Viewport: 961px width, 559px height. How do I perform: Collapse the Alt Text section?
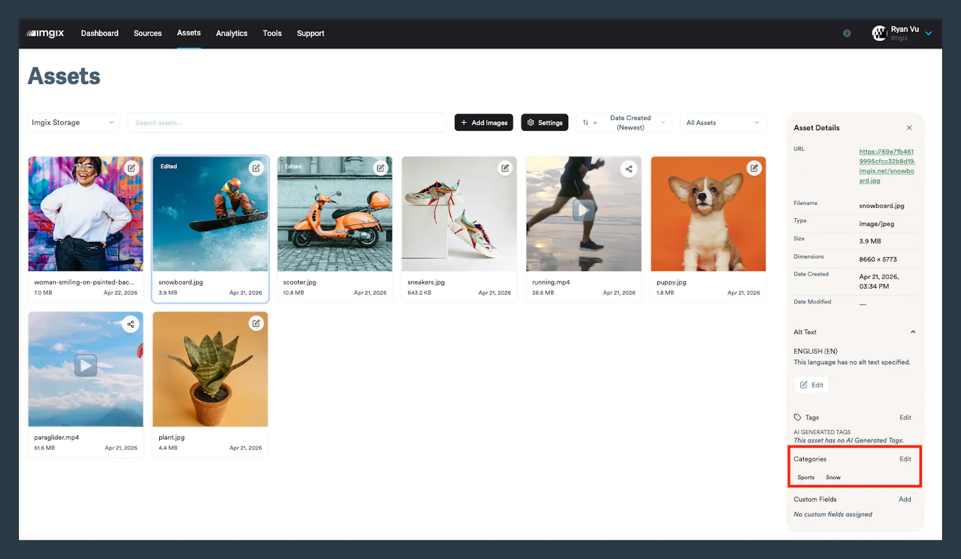coord(912,332)
